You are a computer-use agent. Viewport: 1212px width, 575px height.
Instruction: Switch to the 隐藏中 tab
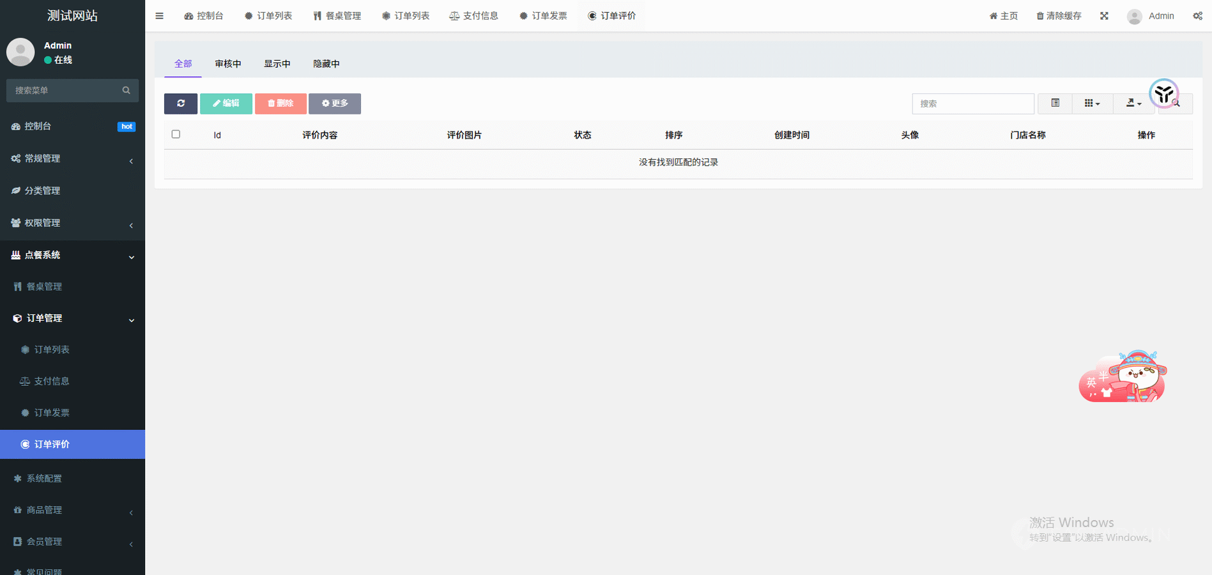326,64
